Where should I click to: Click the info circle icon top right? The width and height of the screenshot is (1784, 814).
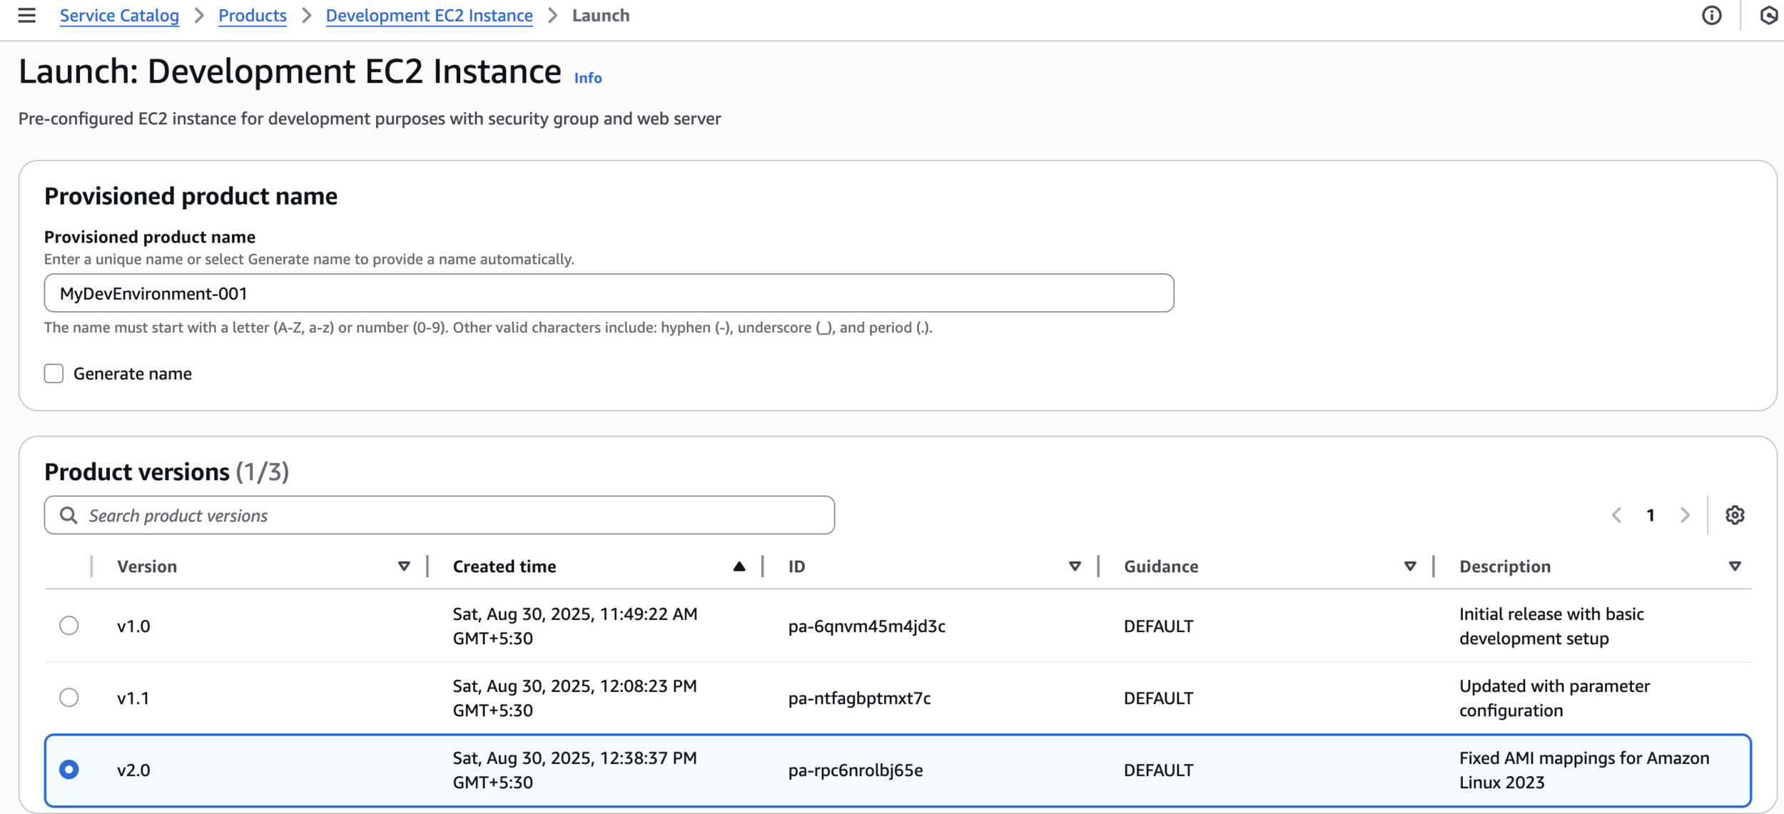point(1711,15)
